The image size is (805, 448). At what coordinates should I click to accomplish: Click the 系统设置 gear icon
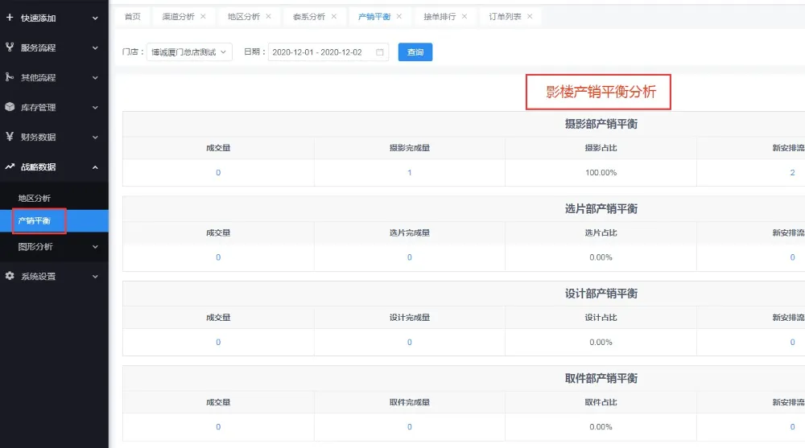pos(10,276)
